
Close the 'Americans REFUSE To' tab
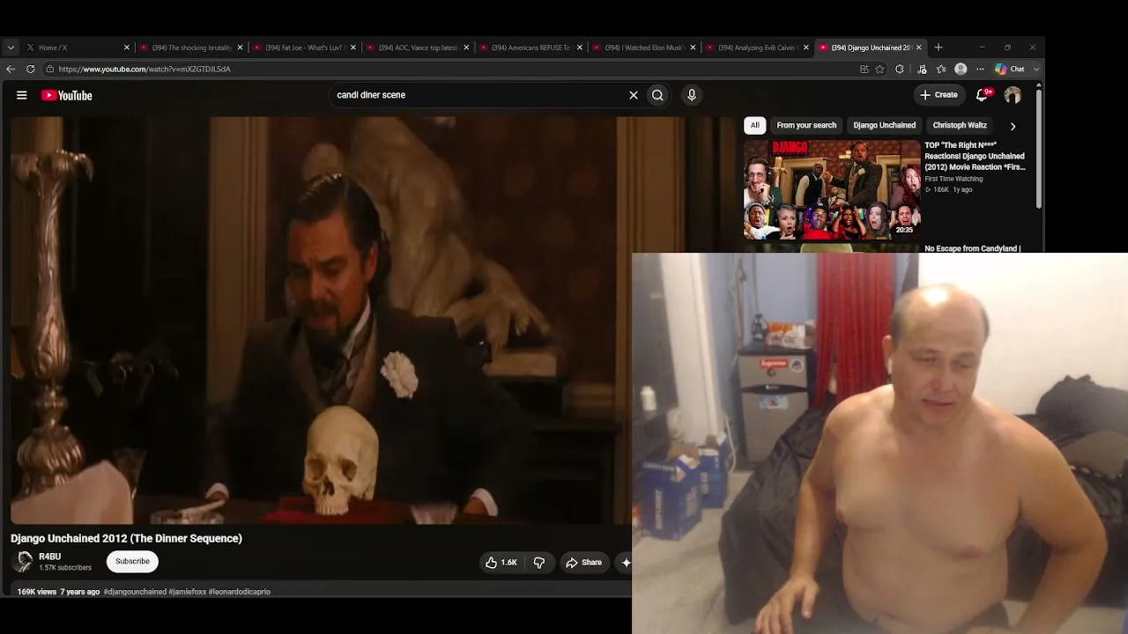[x=580, y=48]
